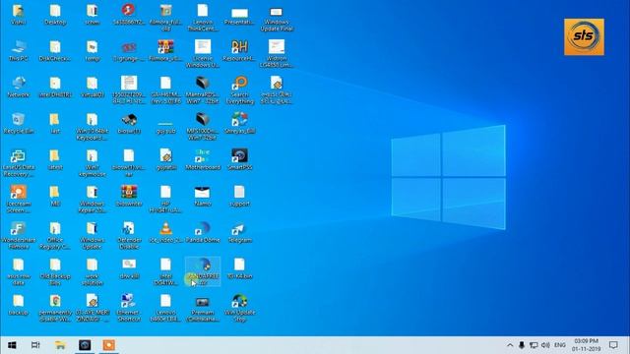Select the Motherboard shortcut icon
The height and width of the screenshot is (354, 630).
203,160
